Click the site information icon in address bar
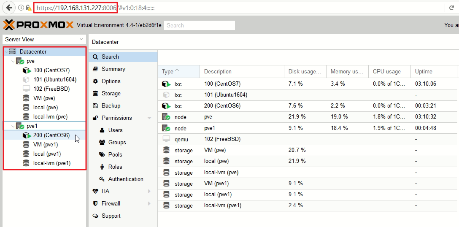Viewport: 459px width, 227px height. (x=21, y=8)
